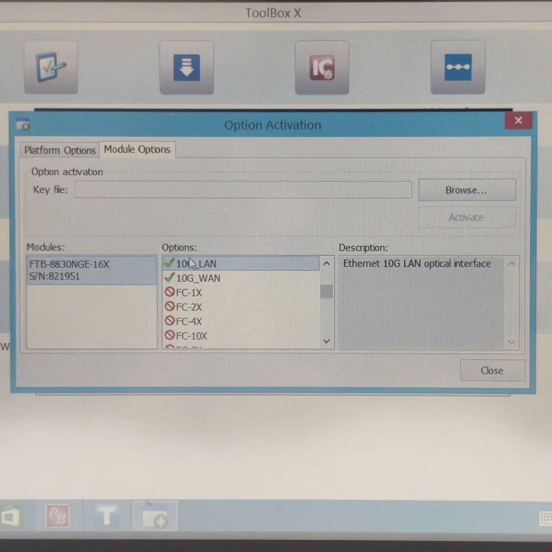Select the 10G_LAN option

[x=197, y=264]
